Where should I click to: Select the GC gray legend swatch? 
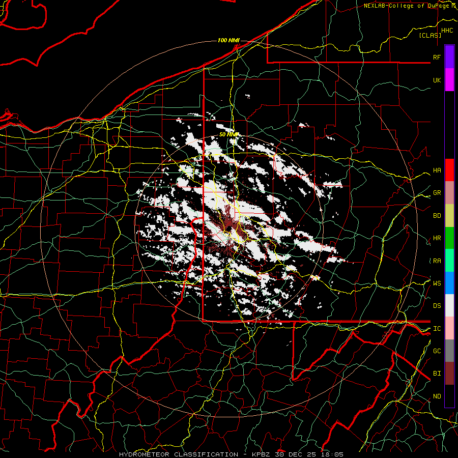[449, 351]
